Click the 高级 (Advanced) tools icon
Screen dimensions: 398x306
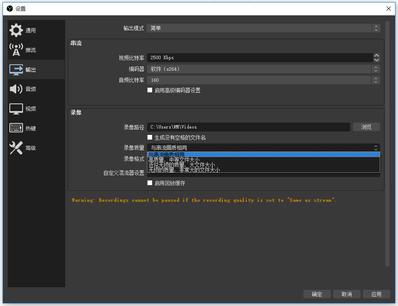pyautogui.click(x=16, y=148)
